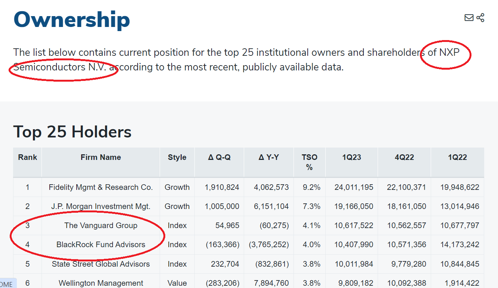Click Fidelity's TSO value 9.2%
This screenshot has height=288, width=498.
click(311, 187)
